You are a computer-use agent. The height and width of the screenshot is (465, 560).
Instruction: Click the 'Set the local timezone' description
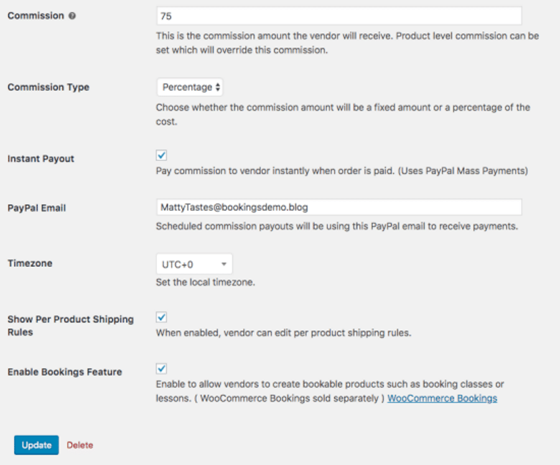tap(205, 282)
